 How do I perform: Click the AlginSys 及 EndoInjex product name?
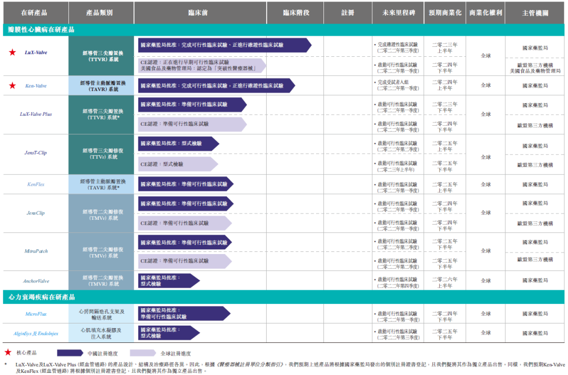[x=36, y=333]
